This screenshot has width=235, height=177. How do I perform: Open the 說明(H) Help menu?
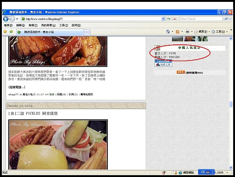click(76, 25)
